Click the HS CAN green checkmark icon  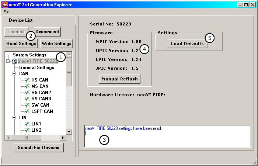point(27,80)
